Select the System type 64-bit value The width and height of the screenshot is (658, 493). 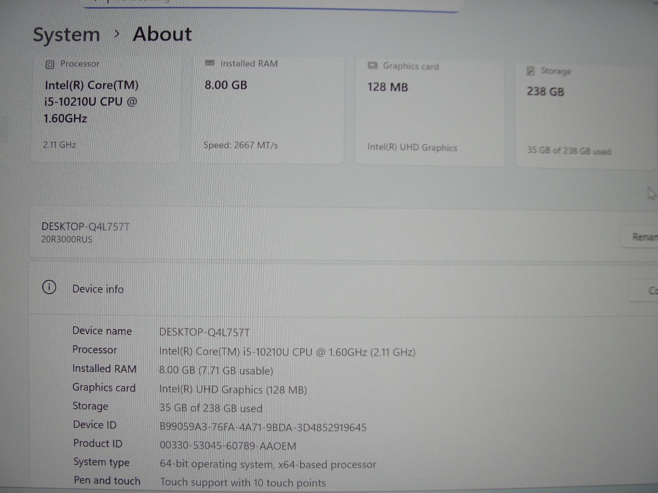coord(268,464)
